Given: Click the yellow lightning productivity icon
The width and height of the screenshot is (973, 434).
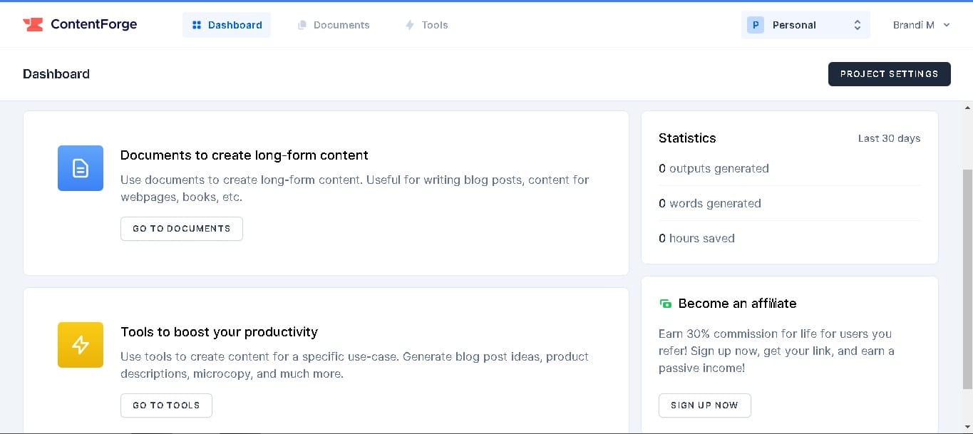Looking at the screenshot, I should click(x=80, y=345).
